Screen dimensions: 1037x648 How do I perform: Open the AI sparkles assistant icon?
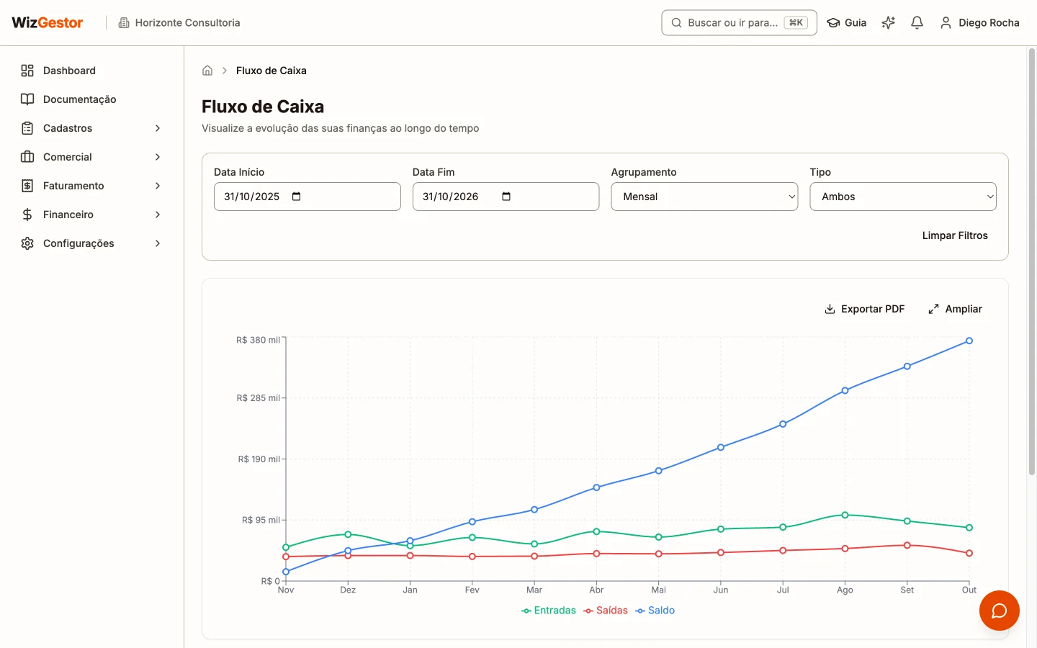889,23
